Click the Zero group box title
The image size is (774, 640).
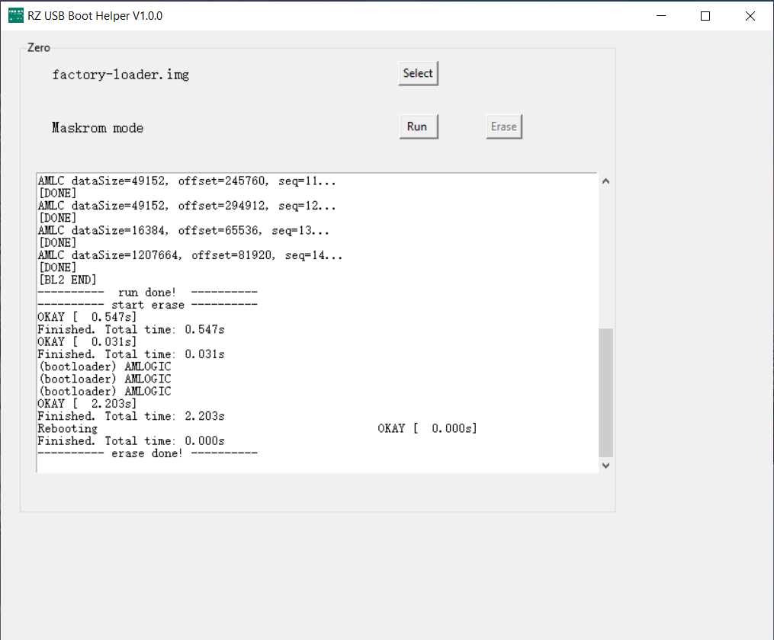point(38,47)
